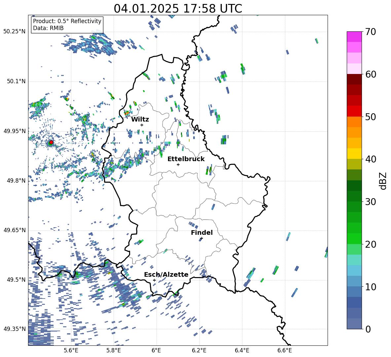Click the 6.2°E longitude label
The width and height of the screenshot is (391, 357).
point(199,351)
